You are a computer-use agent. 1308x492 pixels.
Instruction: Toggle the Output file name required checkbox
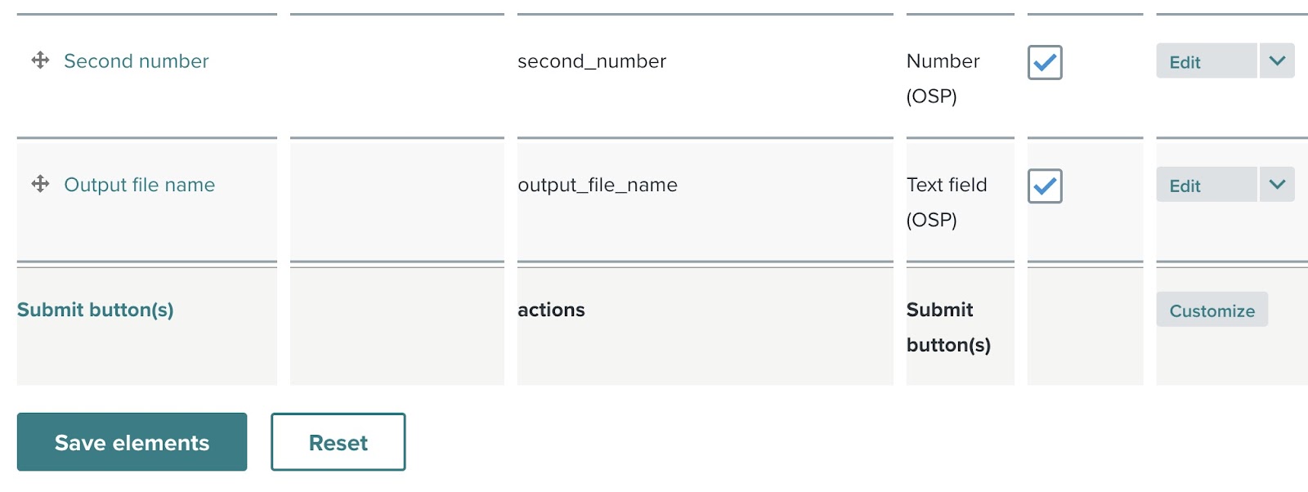pyautogui.click(x=1044, y=186)
